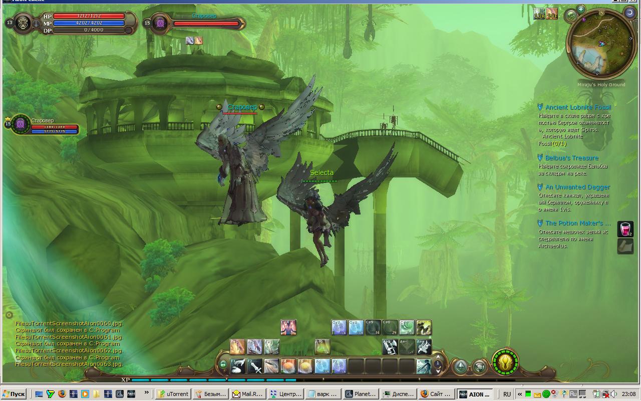Expand hidden tray icons arrow
The image size is (641, 401).
point(520,394)
